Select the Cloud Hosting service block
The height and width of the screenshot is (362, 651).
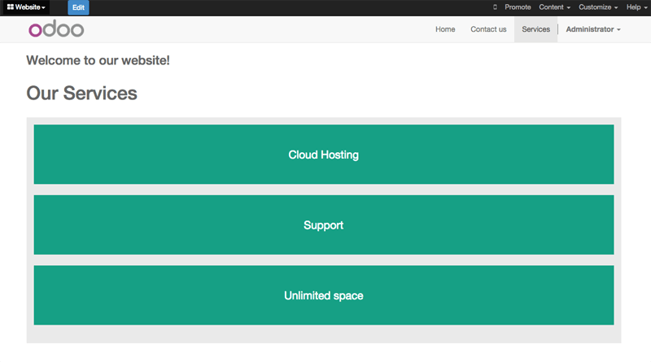point(324,155)
